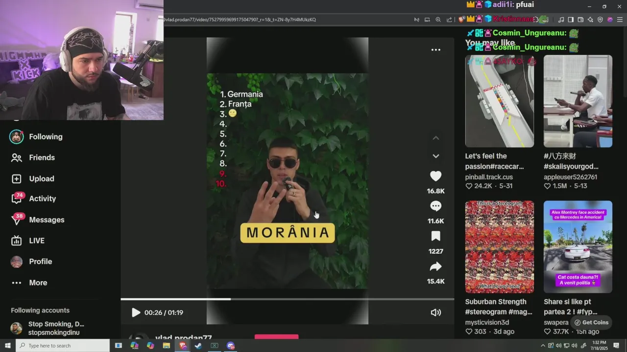Open Steam from the taskbar
The image size is (627, 352).
click(x=198, y=346)
